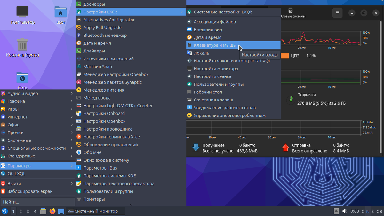Click the Apply Full Upgrade icon

click(x=79, y=28)
